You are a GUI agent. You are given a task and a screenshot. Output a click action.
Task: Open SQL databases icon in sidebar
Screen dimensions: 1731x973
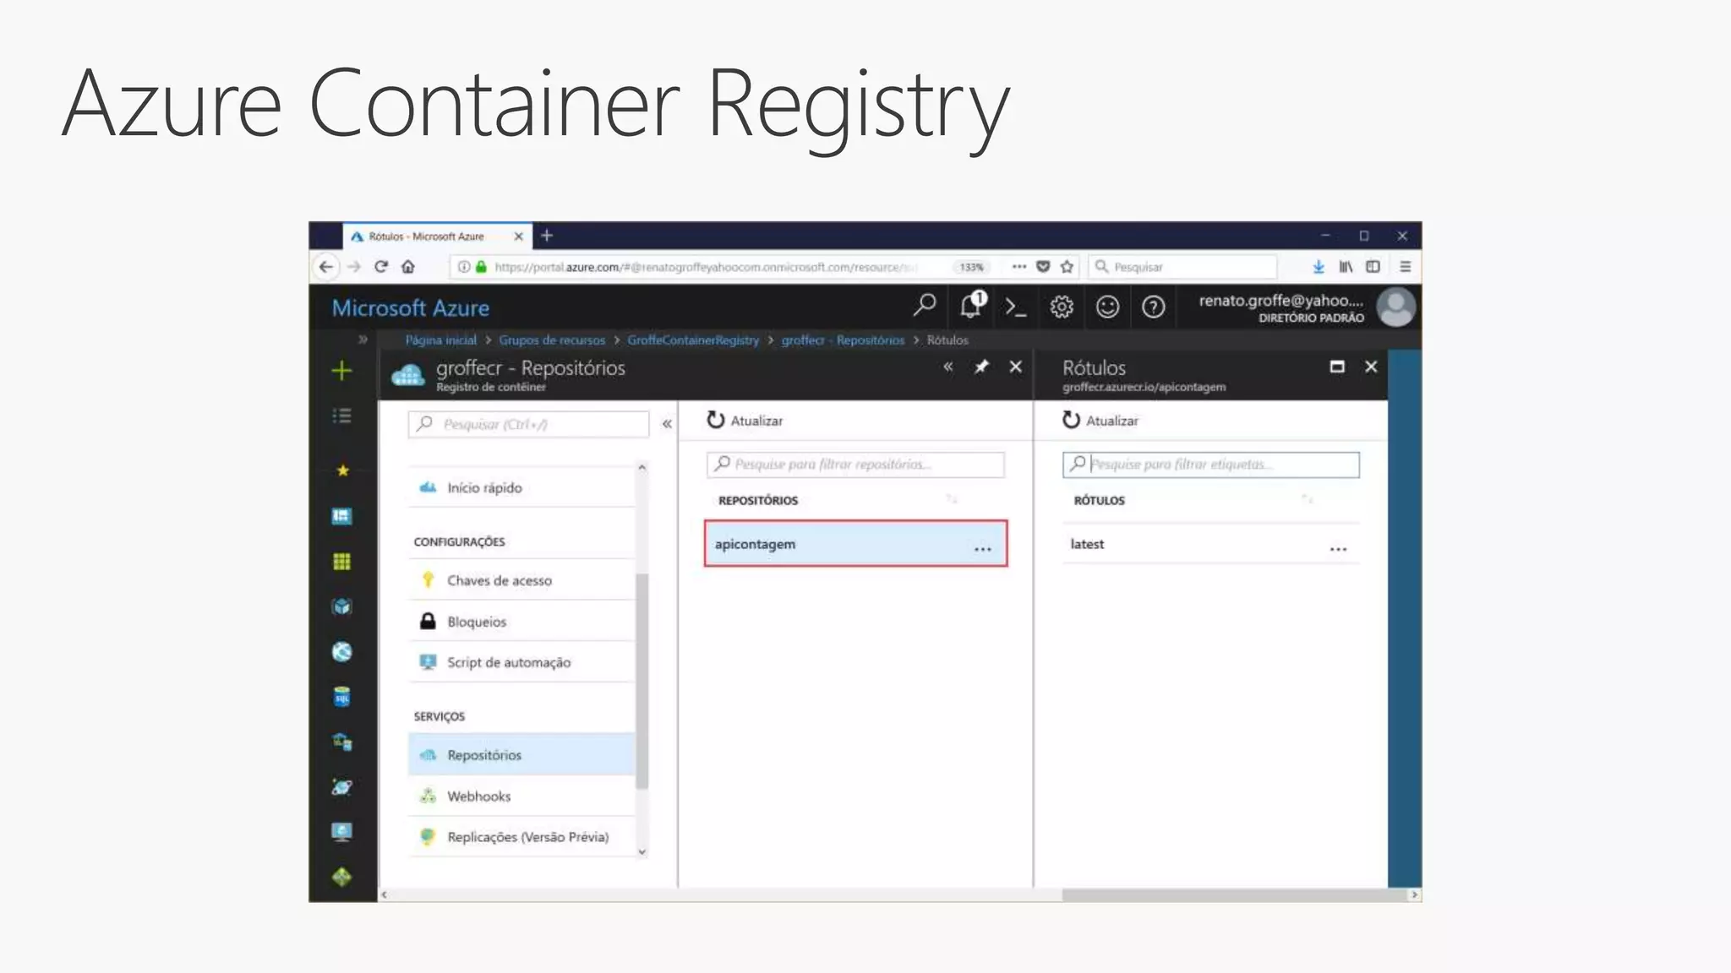pos(341,697)
